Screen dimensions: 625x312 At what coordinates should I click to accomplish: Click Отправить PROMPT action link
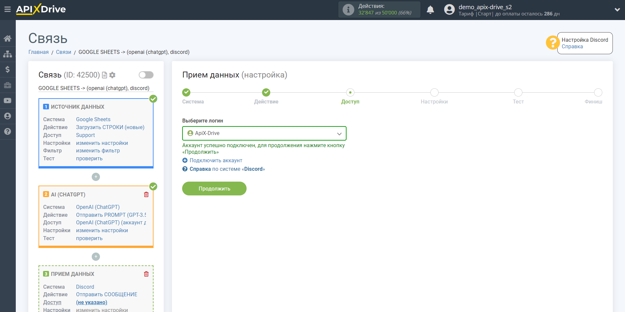click(111, 215)
